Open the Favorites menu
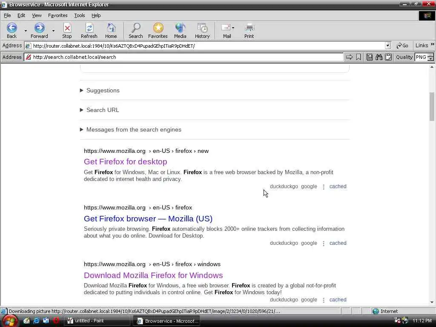This screenshot has width=436, height=327. click(57, 16)
